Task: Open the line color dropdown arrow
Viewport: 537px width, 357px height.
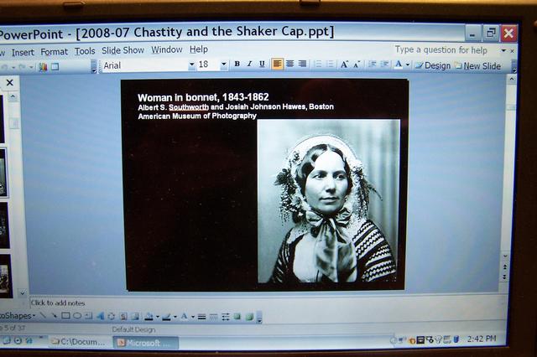Action: pyautogui.click(x=175, y=317)
